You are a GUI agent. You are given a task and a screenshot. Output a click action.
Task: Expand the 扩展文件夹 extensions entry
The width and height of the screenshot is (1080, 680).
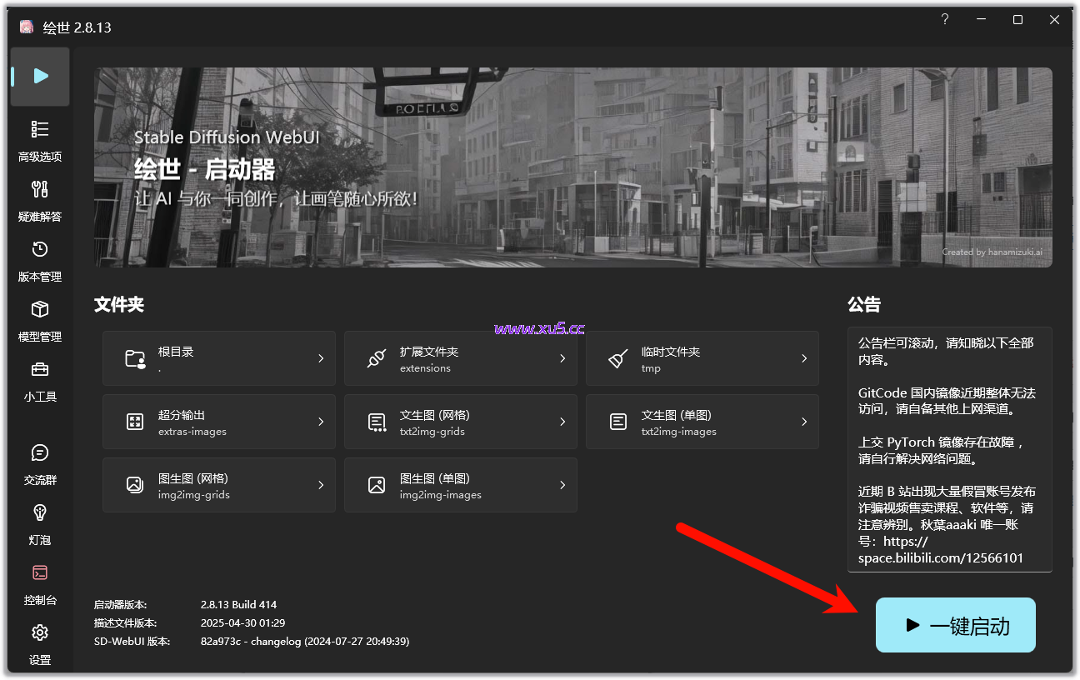[460, 357]
